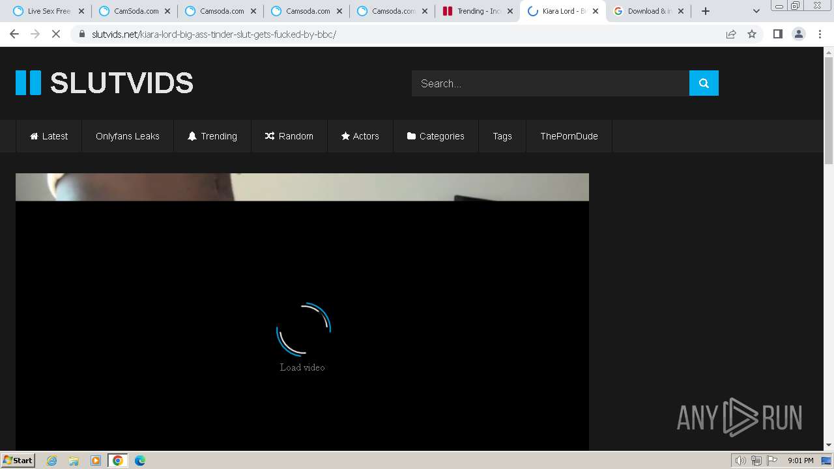Click the volume speaker tray icon
Viewport: 834px width, 469px height.
tap(741, 461)
